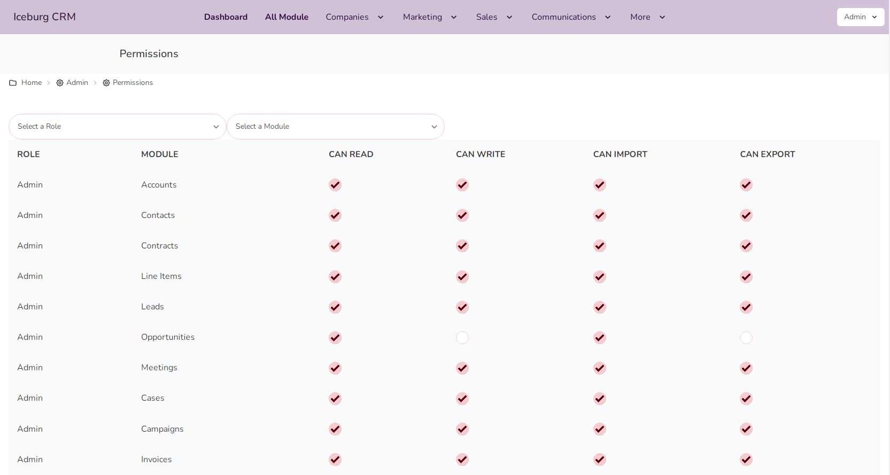Image resolution: width=890 pixels, height=475 pixels.
Task: Uncheck Can Import for Accounts
Action: (x=600, y=185)
